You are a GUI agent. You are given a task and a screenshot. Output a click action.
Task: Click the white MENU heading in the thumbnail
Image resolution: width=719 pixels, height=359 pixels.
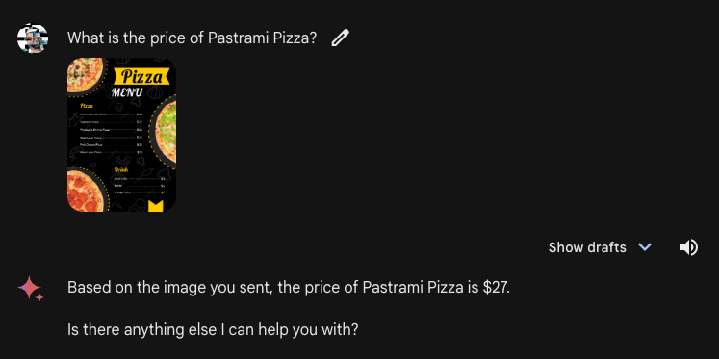click(x=127, y=92)
